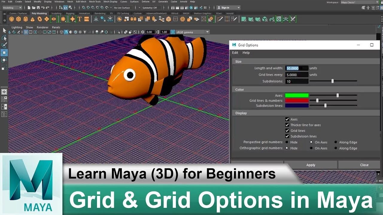Create a polygon cone from the shelf
This screenshot has height=215, width=383.
33,19
